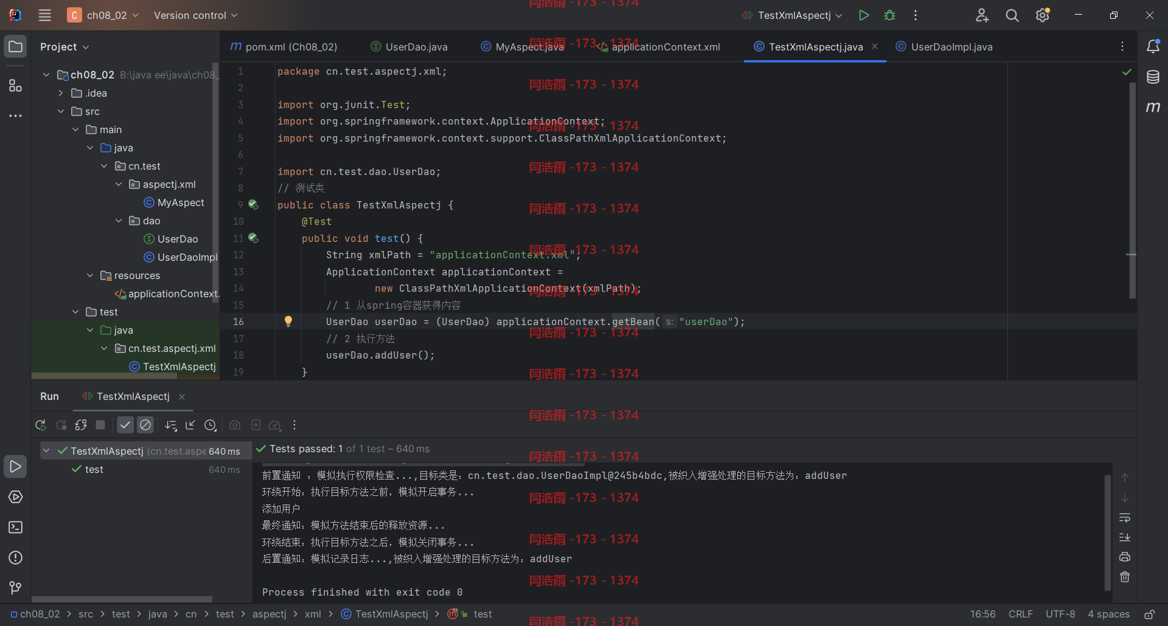Collapse the main folder
1168x626 pixels.
tap(75, 129)
